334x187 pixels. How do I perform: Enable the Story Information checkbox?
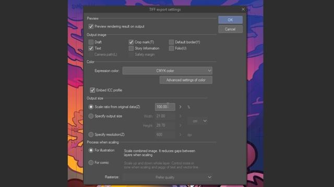point(131,48)
